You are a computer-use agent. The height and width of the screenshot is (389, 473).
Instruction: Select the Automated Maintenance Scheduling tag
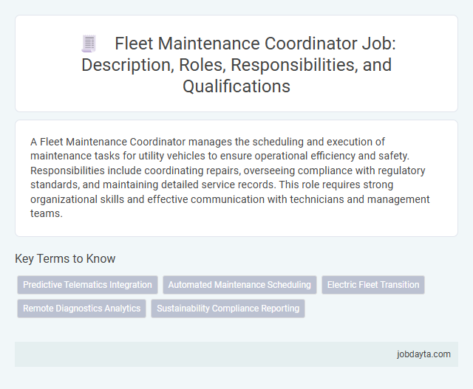(239, 285)
